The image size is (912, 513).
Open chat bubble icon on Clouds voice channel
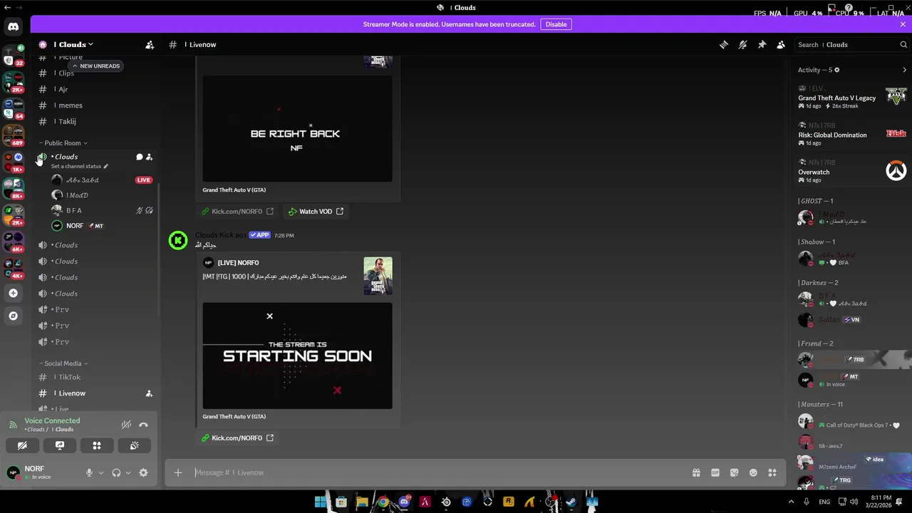coord(140,157)
